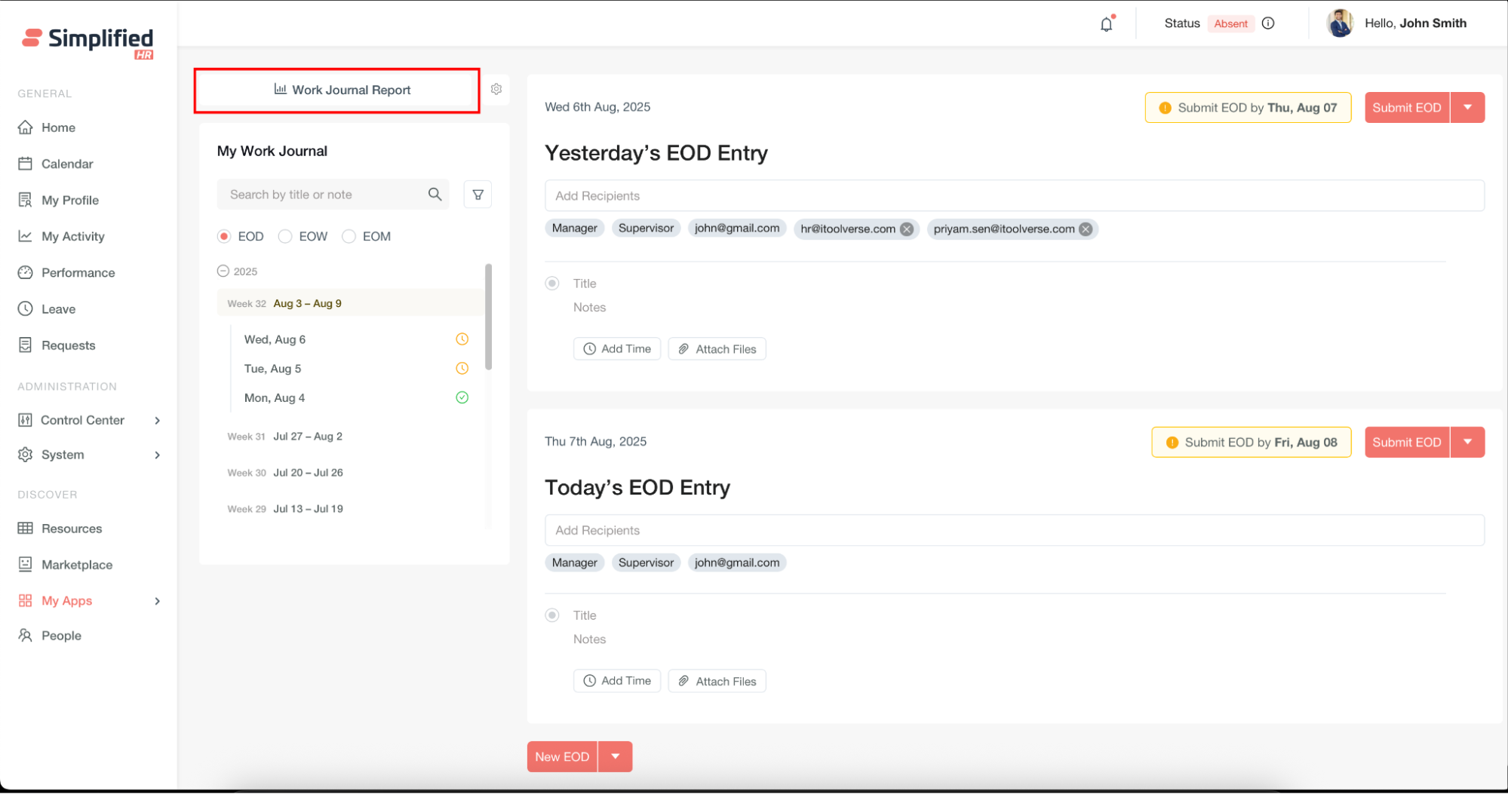
Task: Open Performance in the sidebar
Action: (x=78, y=273)
